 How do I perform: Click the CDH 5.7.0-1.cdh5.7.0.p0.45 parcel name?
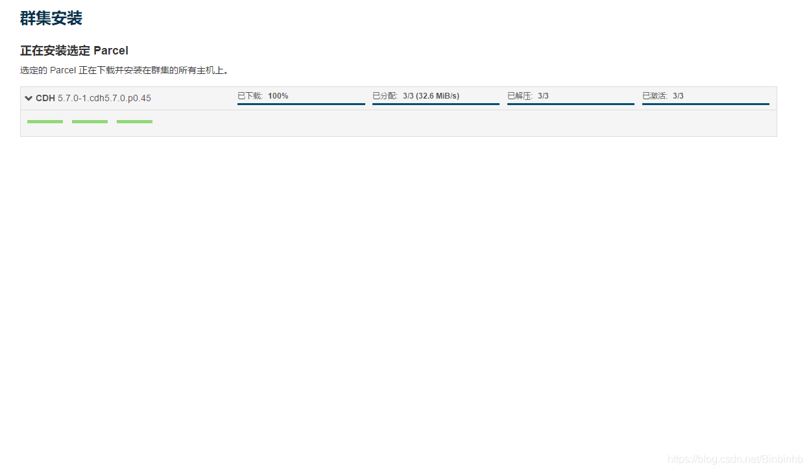coord(93,98)
